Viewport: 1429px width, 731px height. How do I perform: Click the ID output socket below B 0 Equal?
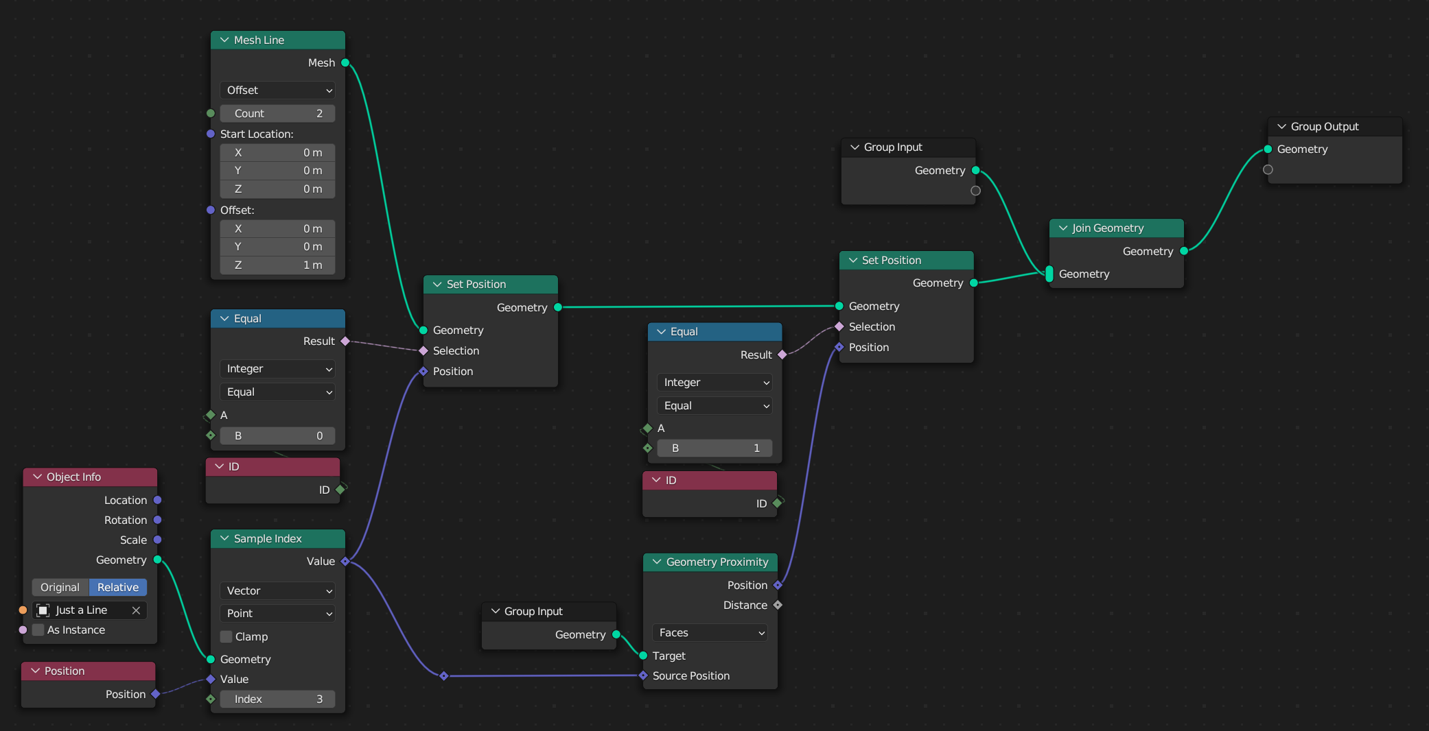pos(340,490)
